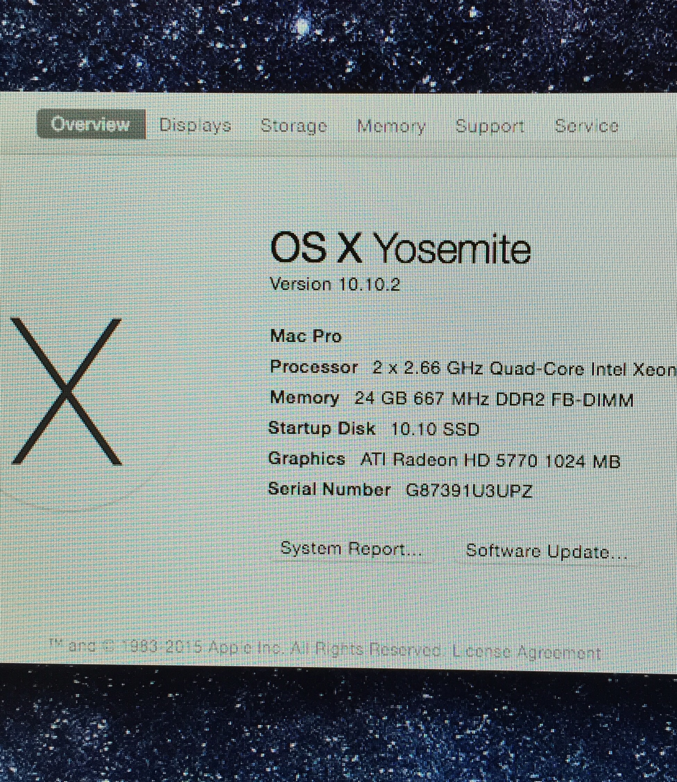The height and width of the screenshot is (782, 677).
Task: Switch to the Service tab
Action: pyautogui.click(x=586, y=126)
